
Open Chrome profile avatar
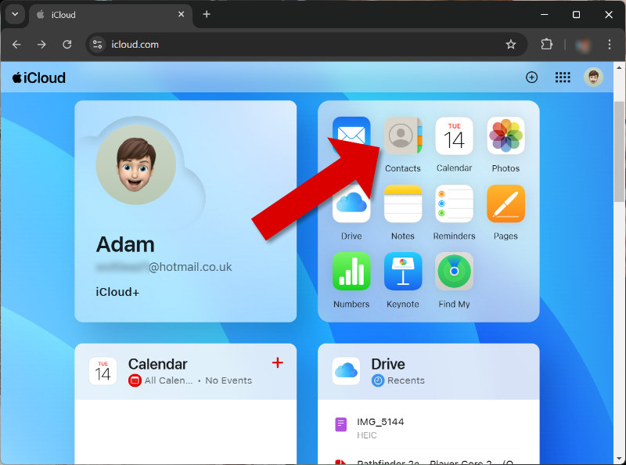583,45
